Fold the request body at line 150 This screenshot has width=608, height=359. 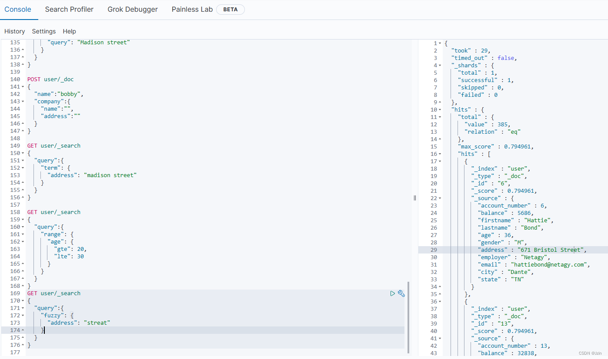[x=23, y=153]
